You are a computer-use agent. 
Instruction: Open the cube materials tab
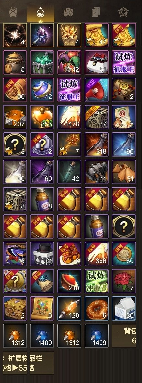click(x=68, y=12)
